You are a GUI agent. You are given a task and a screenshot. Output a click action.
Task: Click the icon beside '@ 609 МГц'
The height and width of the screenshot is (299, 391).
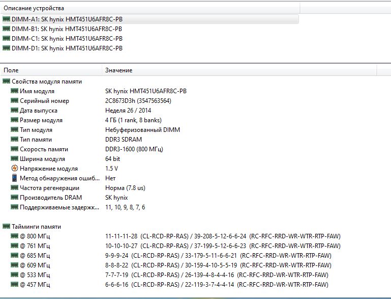coord(14,265)
